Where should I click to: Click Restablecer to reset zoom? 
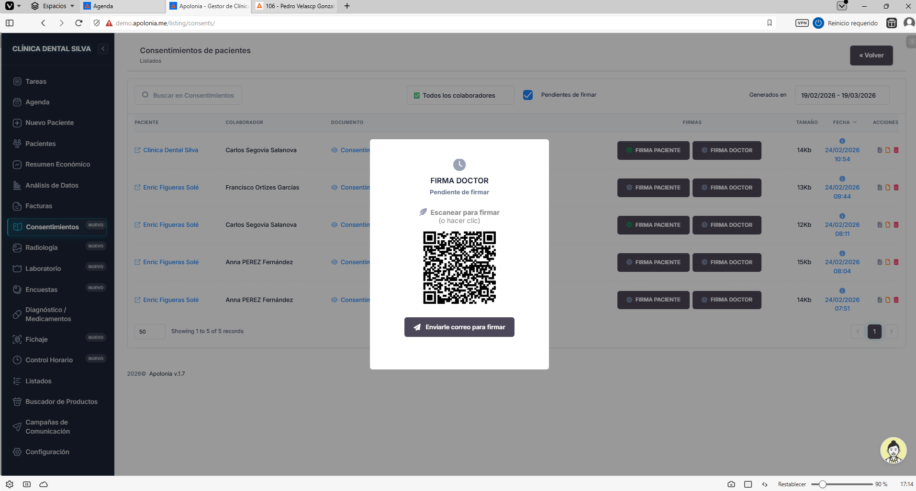pos(792,484)
